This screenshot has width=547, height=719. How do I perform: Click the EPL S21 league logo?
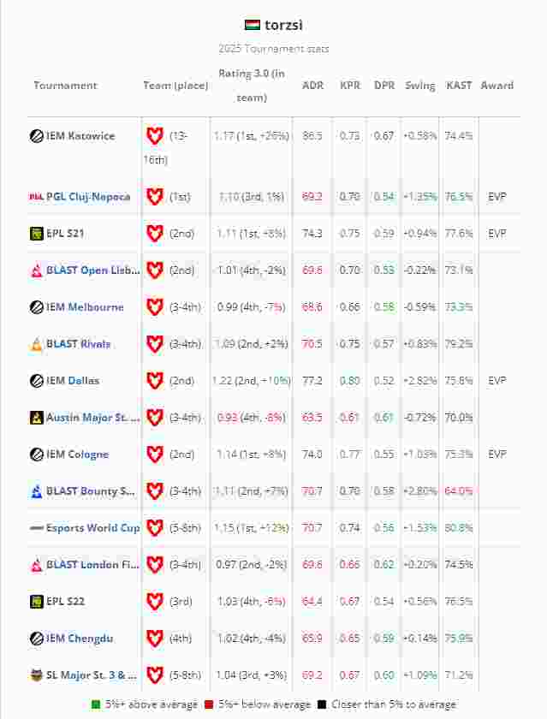coord(37,234)
